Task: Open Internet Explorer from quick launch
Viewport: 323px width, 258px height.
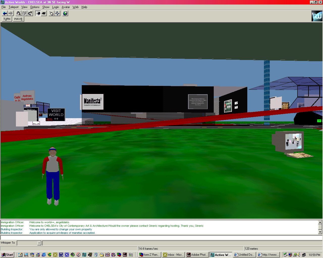Action: pos(44,255)
